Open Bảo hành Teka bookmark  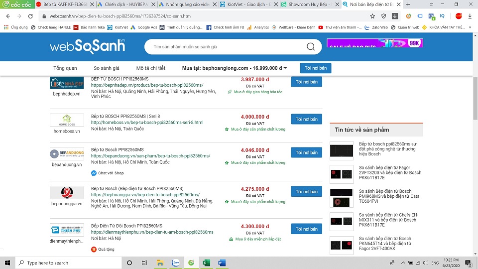click(89, 27)
